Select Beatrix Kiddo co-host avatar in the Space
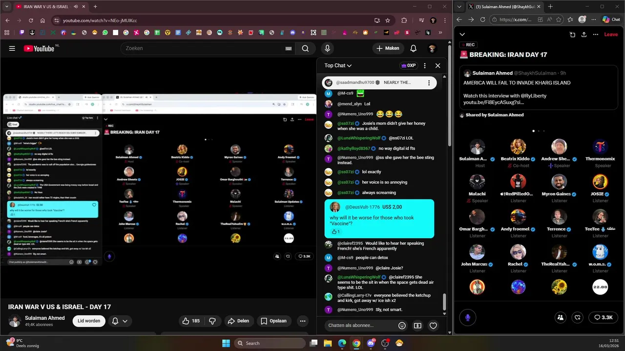Viewport: 625px width, 351px height. tap(518, 146)
